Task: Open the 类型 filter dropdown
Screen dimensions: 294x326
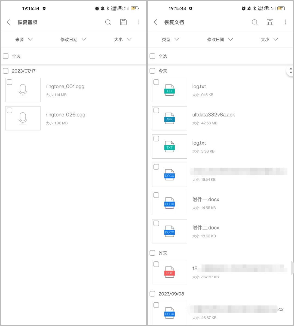Action: (x=170, y=39)
